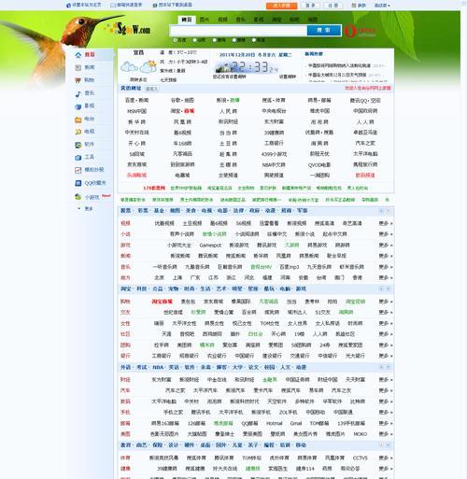Open the 音乐 music note icon in sidebar

[78, 93]
